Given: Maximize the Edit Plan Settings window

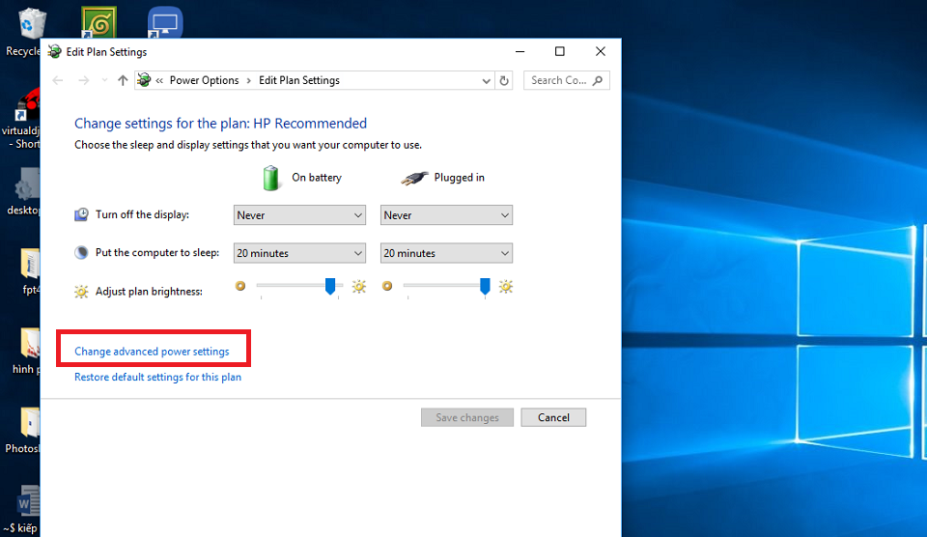Looking at the screenshot, I should coord(560,51).
